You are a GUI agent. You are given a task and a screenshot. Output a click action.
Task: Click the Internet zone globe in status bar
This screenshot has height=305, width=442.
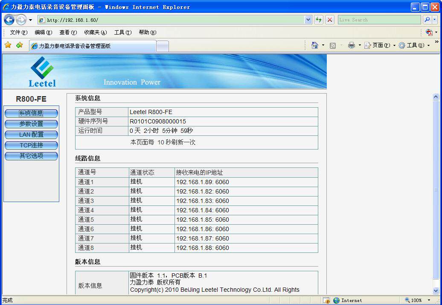coord(336,300)
